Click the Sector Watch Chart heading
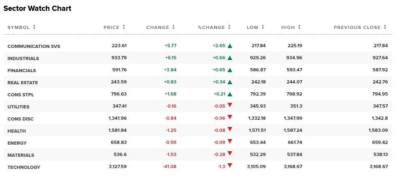Viewport: 401px width, 183px height. pyautogui.click(x=37, y=8)
